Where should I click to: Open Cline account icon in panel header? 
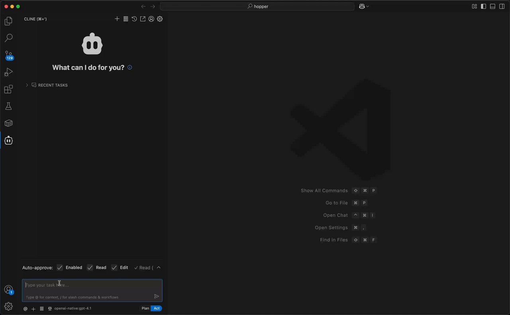(x=151, y=19)
